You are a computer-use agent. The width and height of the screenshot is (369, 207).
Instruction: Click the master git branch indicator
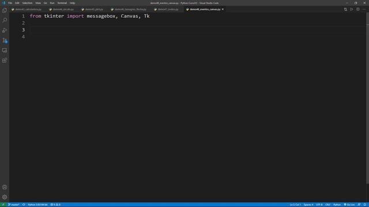click(x=14, y=205)
